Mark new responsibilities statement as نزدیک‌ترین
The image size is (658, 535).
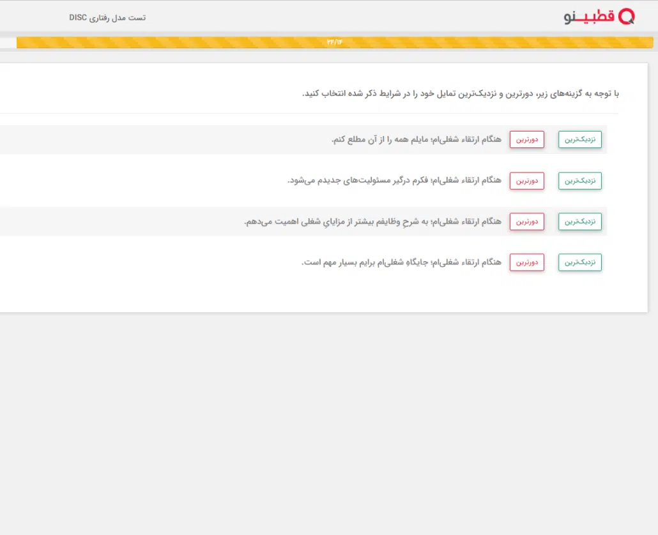(579, 181)
